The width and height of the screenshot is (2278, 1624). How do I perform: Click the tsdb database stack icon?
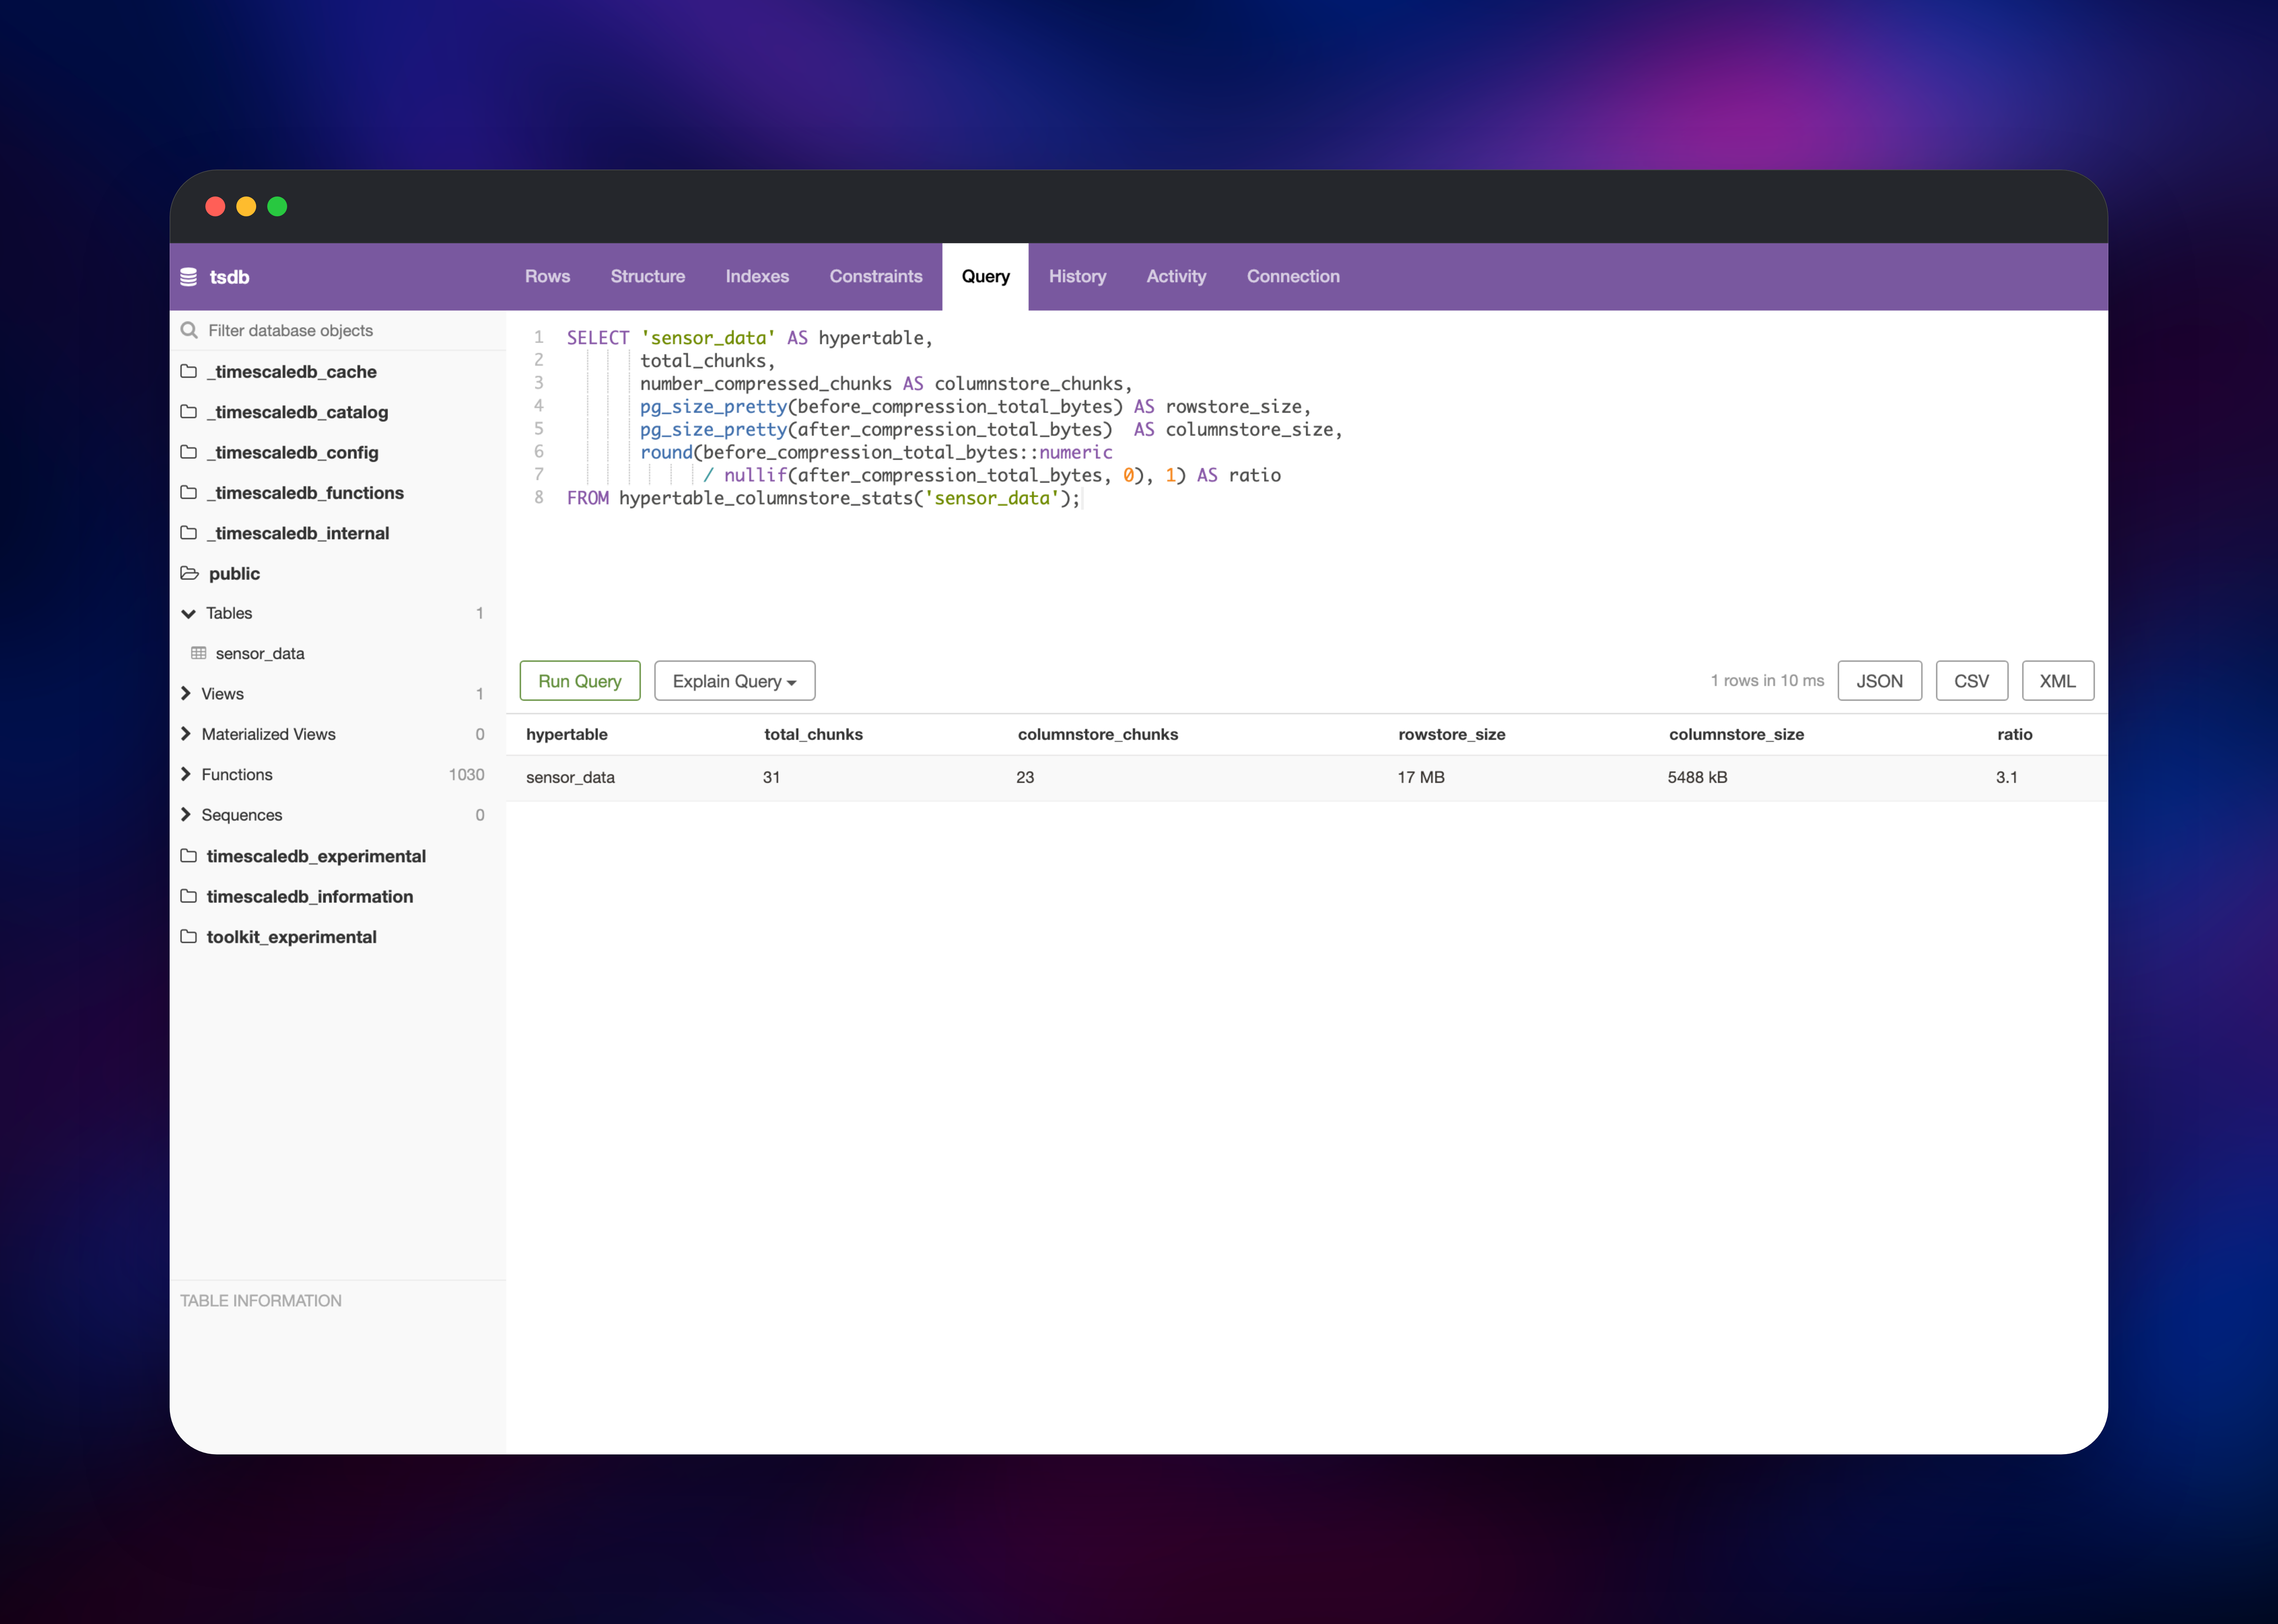[188, 277]
